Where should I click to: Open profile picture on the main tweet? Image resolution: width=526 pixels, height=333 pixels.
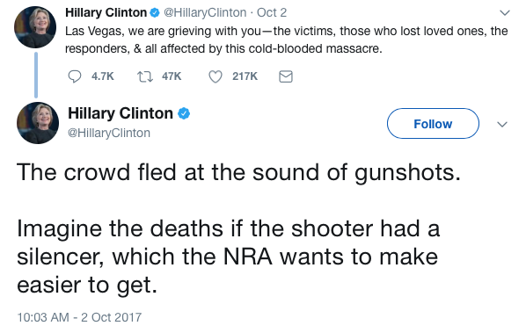coord(38,123)
